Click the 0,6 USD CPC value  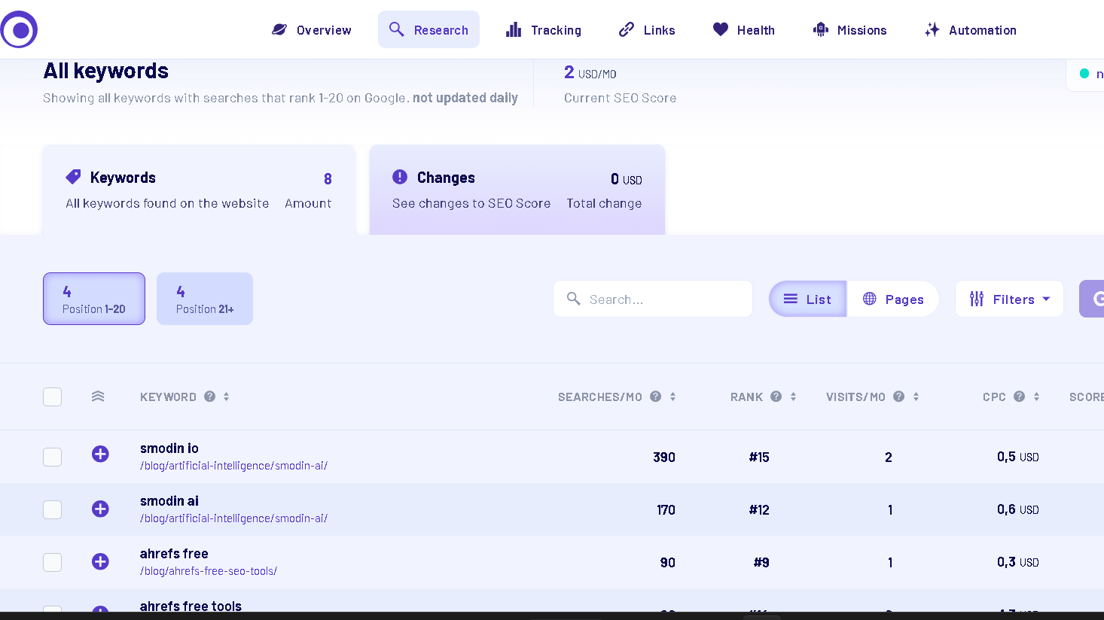1018,509
